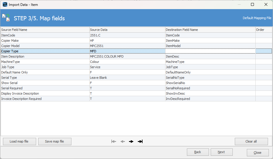Click the ShowSerialNo destination field cell
273x159 pixels.
click(x=210, y=83)
